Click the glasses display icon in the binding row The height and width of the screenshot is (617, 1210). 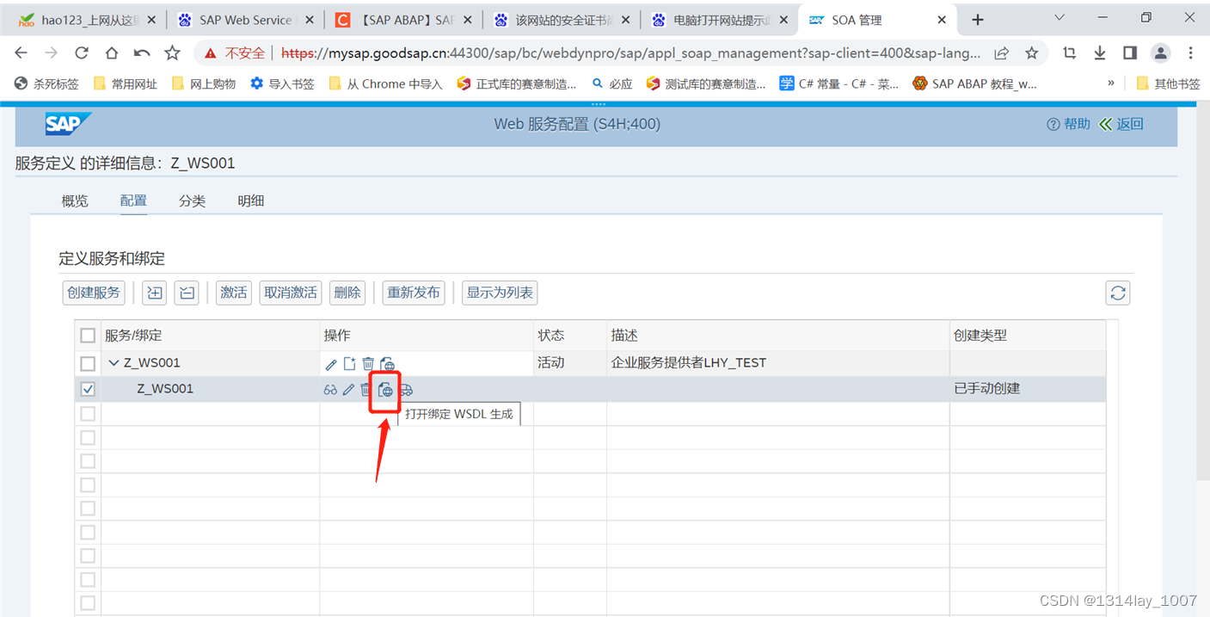(330, 390)
